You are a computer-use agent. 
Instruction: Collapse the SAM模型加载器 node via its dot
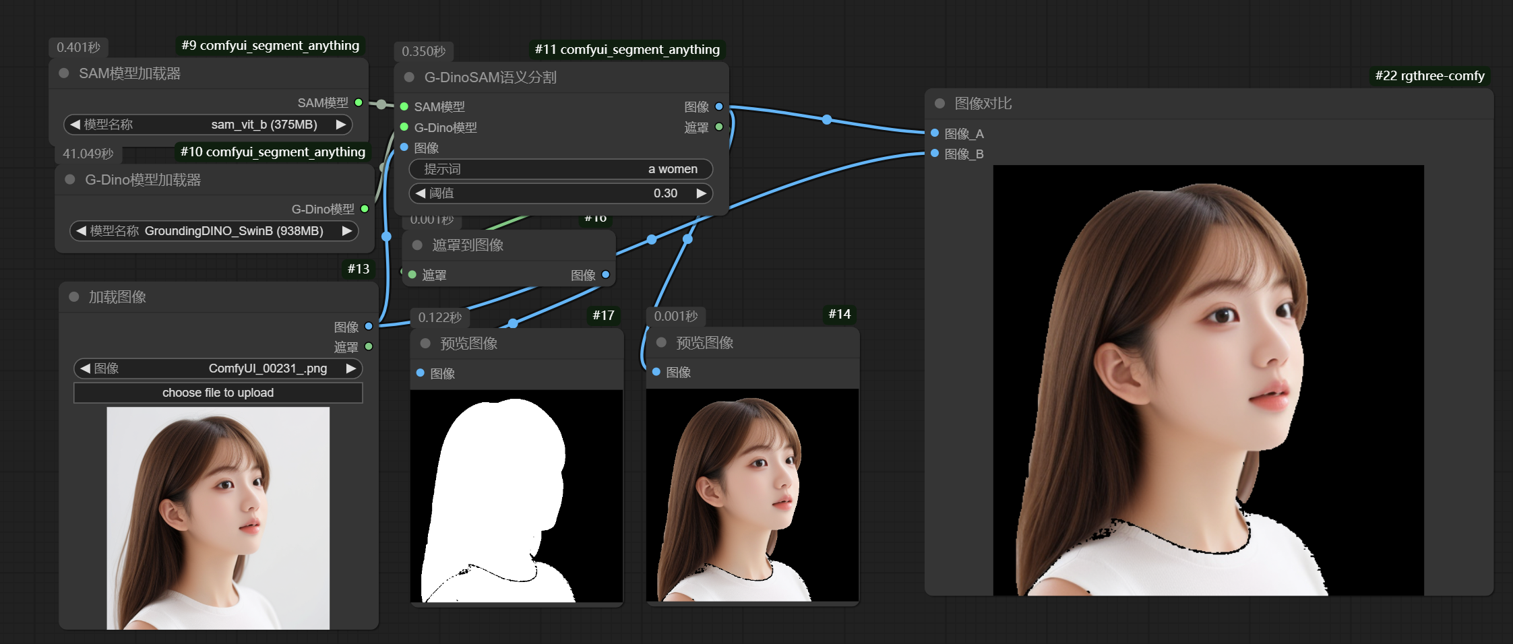pos(64,73)
